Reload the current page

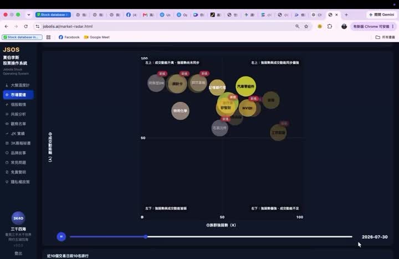pyautogui.click(x=25, y=26)
